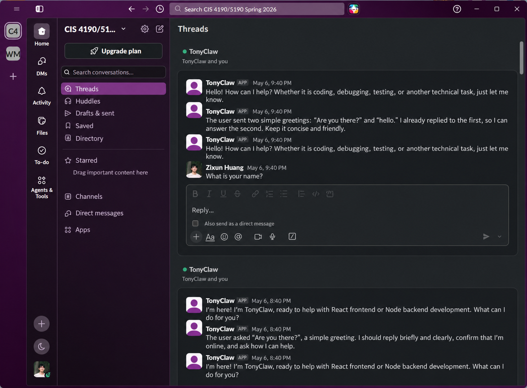Click the Reply message field
Viewport: 527px width, 388px height.
click(347, 210)
